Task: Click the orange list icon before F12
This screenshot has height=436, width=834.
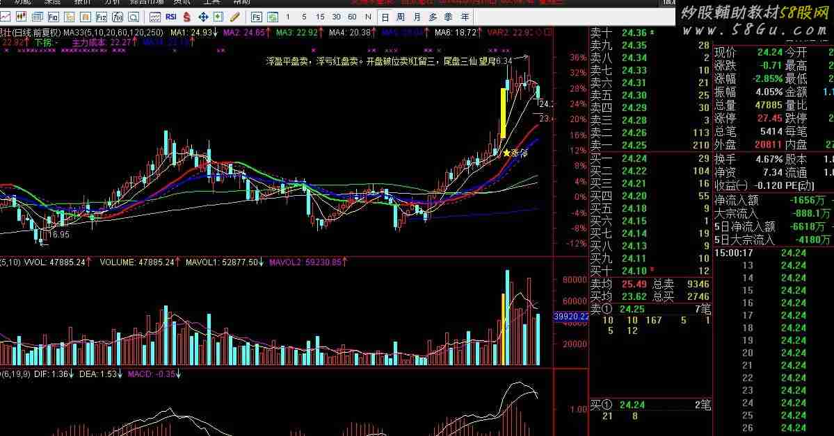Action: pos(85,17)
